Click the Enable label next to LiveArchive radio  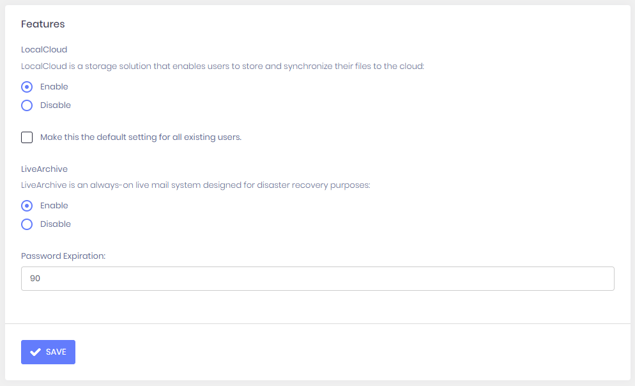coord(54,205)
